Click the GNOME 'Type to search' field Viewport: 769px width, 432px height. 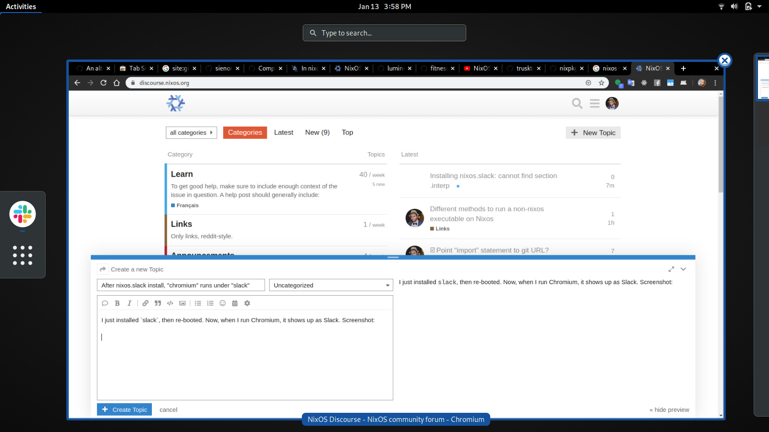(x=384, y=33)
